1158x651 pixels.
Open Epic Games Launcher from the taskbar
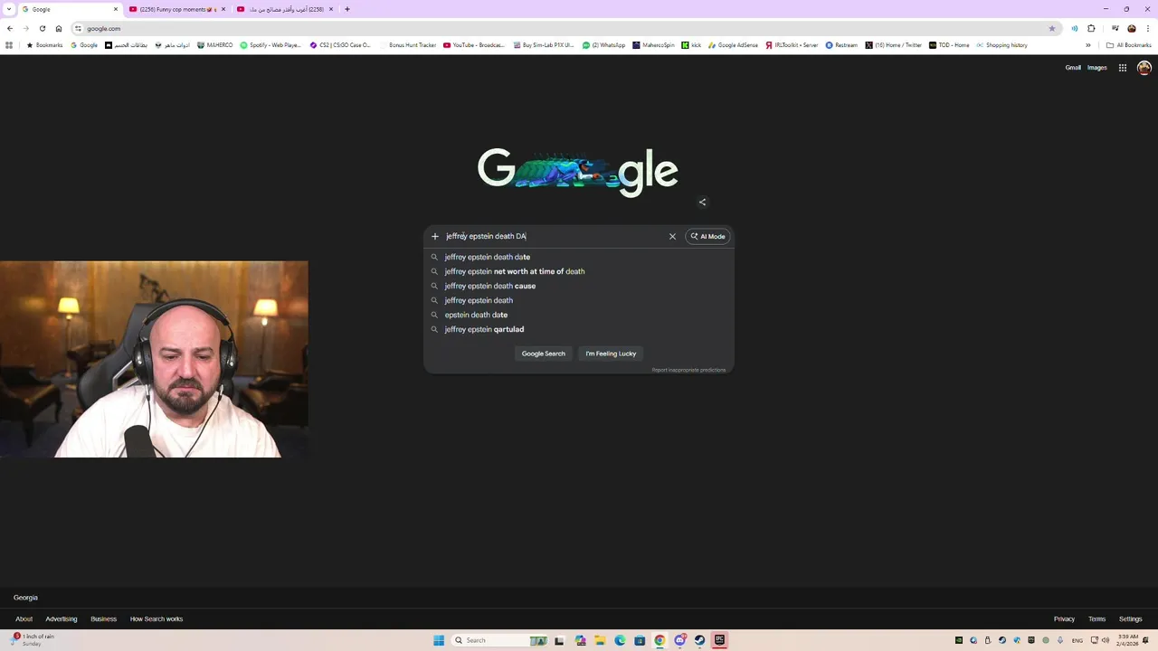coord(719,640)
